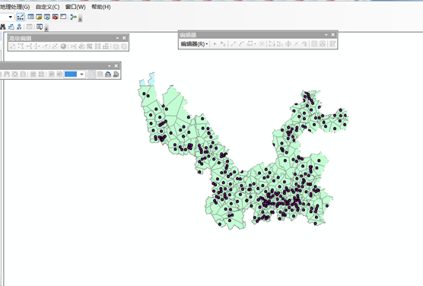Select the Cut Polygons tool

(288, 43)
